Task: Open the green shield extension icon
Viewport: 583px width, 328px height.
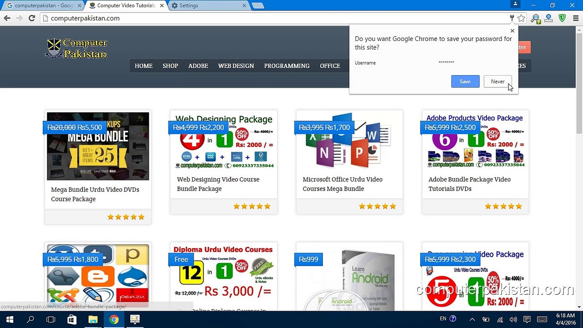Action: coord(563,18)
